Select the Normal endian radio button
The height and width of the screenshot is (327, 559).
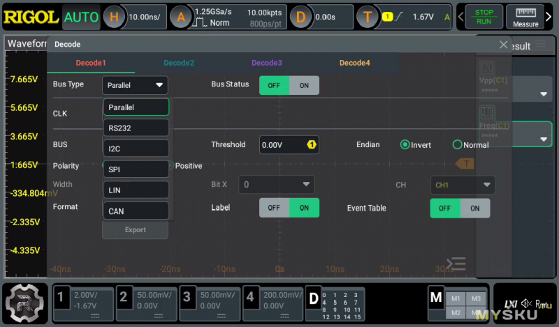pos(458,145)
